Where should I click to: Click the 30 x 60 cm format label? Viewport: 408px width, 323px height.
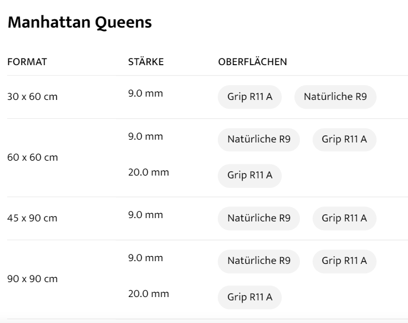[32, 97]
